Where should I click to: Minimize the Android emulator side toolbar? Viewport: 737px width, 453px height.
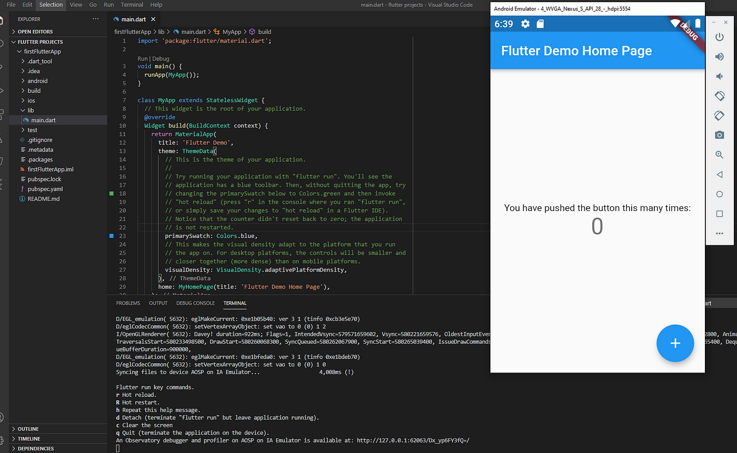pyautogui.click(x=713, y=23)
